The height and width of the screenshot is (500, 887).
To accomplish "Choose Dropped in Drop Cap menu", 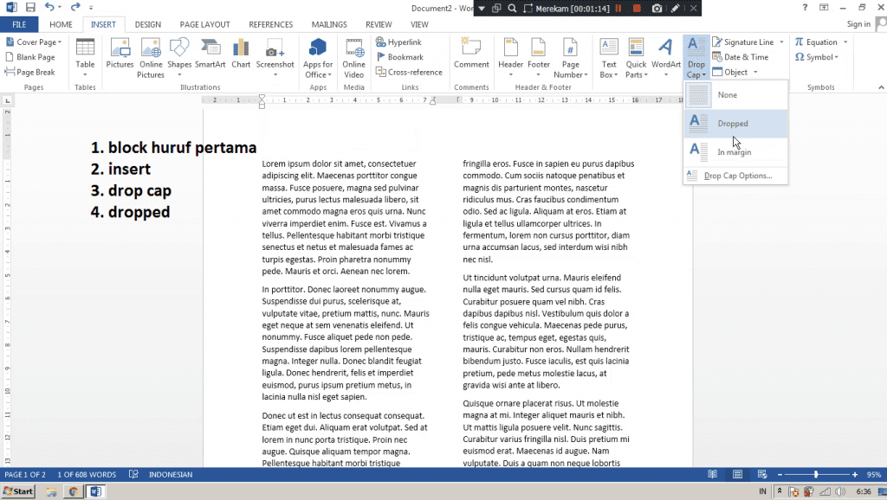I will click(x=735, y=123).
